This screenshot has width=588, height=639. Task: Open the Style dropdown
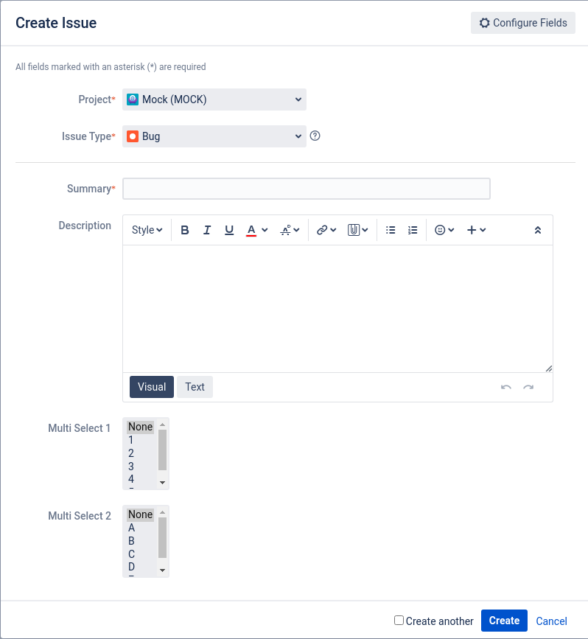147,230
